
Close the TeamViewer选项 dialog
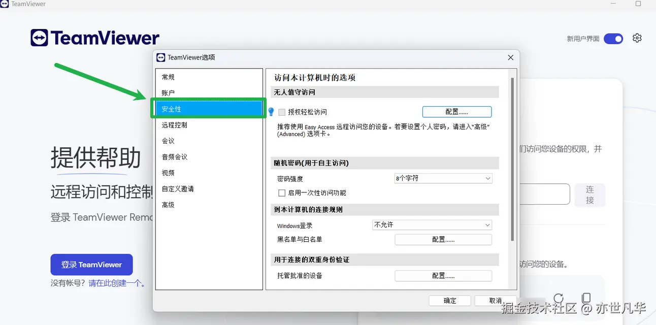[x=511, y=57]
